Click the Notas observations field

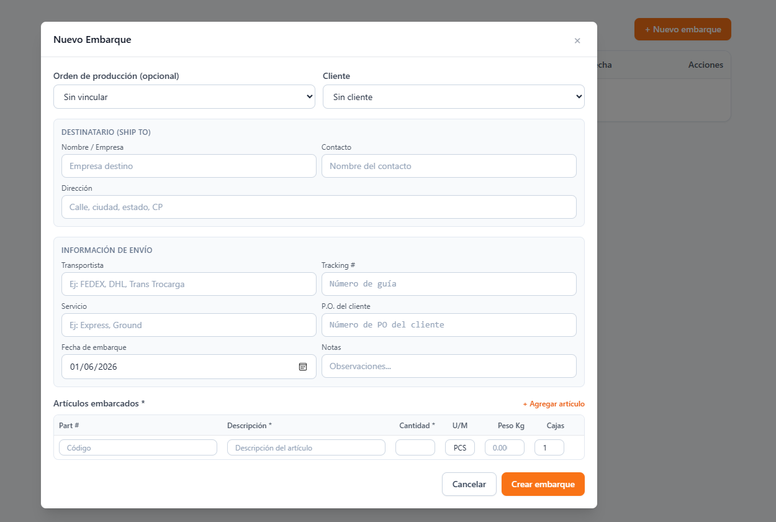449,366
